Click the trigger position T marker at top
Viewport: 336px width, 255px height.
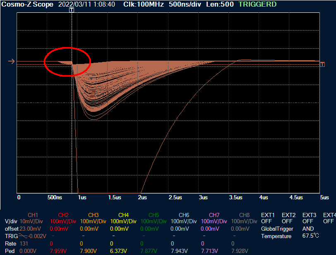72,9
